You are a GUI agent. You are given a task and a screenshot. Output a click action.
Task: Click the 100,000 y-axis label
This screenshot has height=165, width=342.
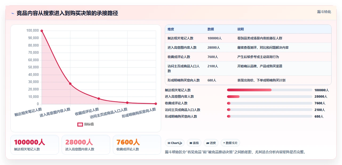click(x=33, y=31)
